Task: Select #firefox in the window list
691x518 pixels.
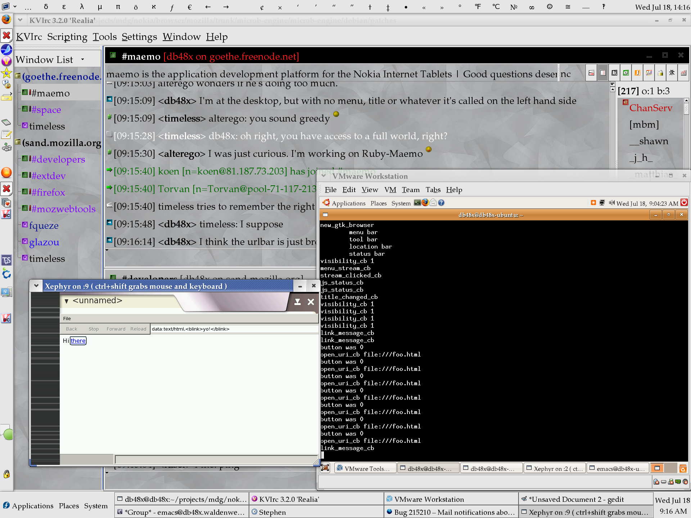Action: [48, 192]
